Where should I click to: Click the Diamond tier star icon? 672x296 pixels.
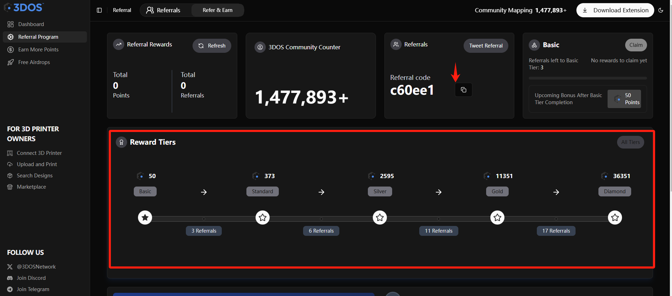[x=615, y=218]
